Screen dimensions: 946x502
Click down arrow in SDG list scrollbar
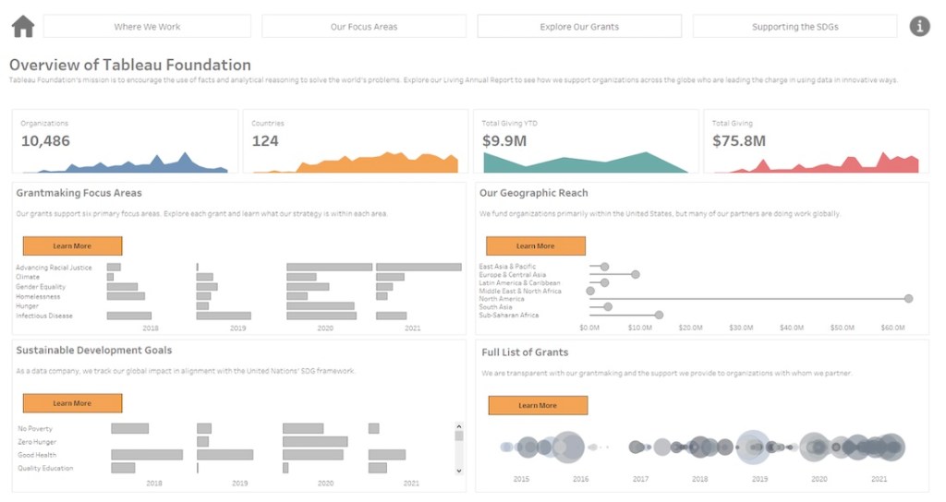point(459,471)
